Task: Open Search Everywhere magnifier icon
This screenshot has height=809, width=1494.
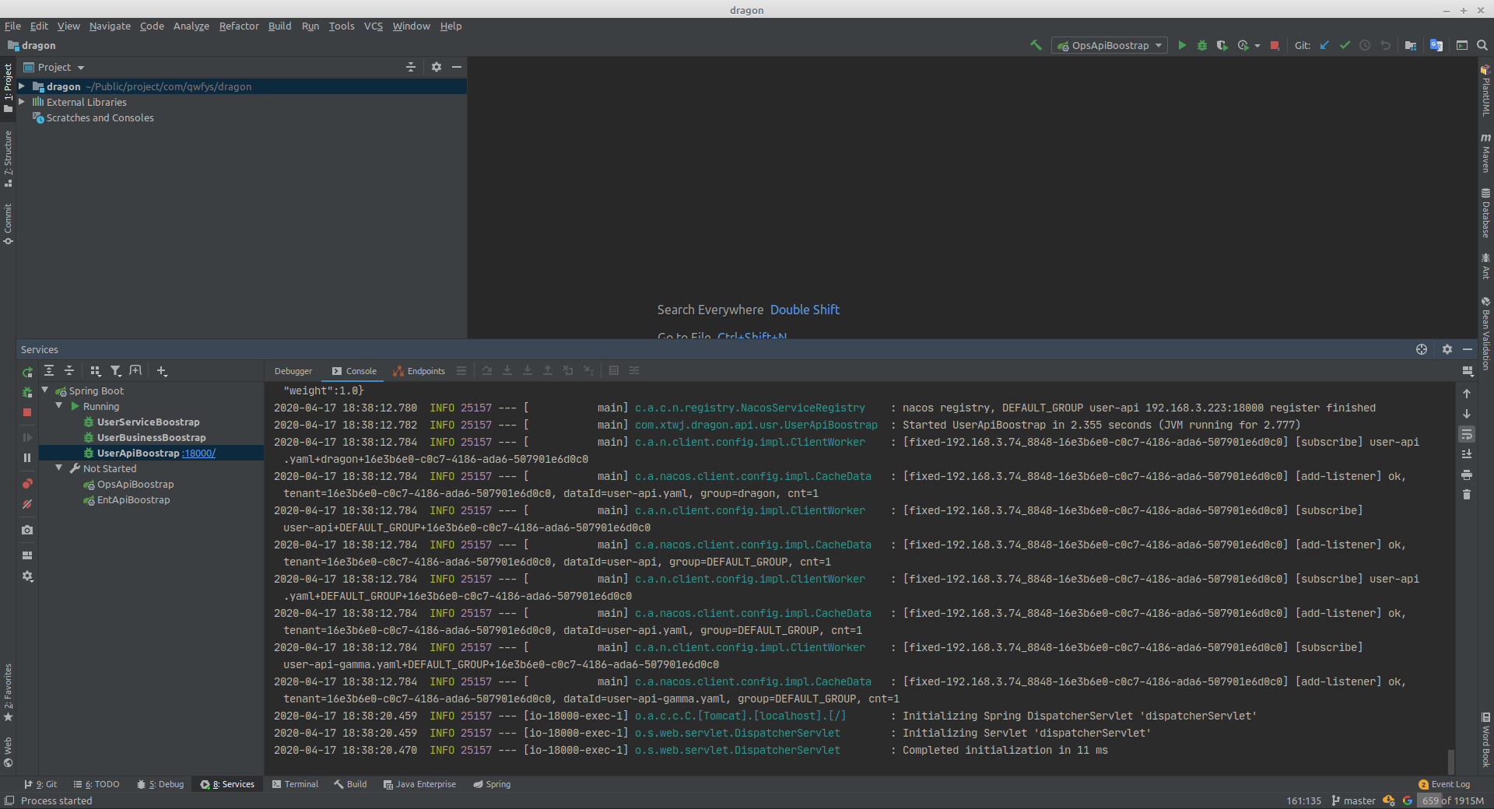Action: [x=1482, y=45]
